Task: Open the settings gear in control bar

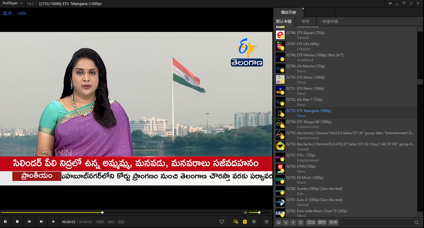Action: coord(254,222)
